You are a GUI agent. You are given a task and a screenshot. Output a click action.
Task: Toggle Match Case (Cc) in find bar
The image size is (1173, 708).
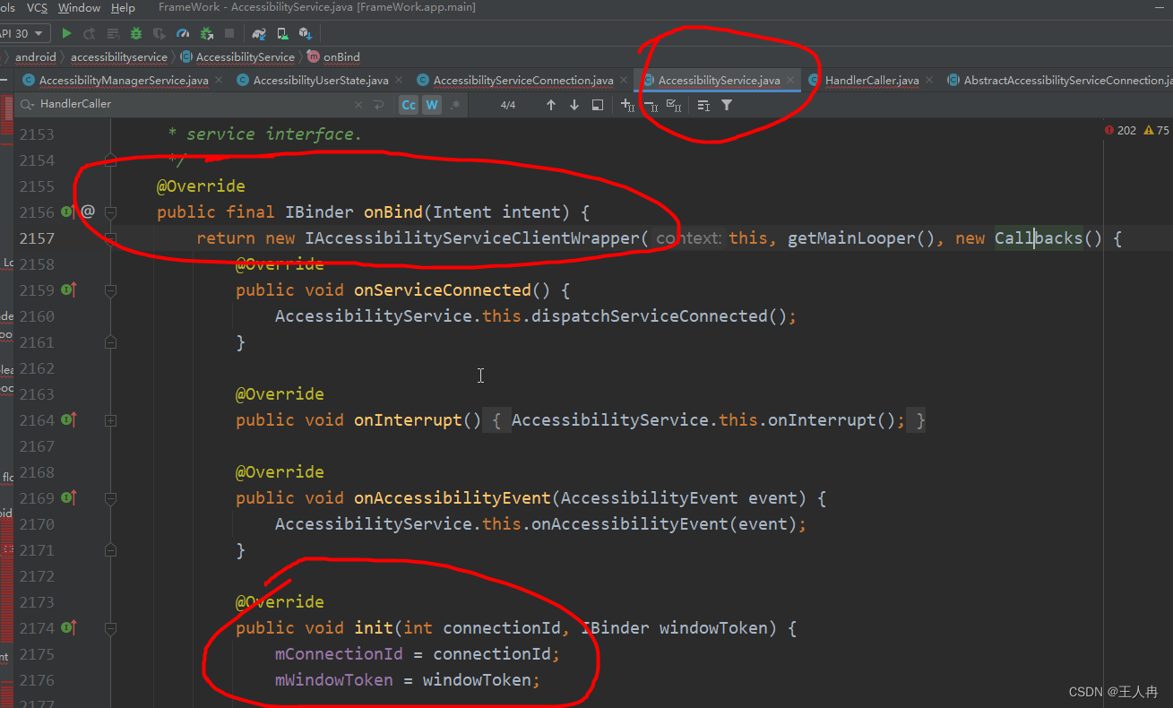pos(409,105)
